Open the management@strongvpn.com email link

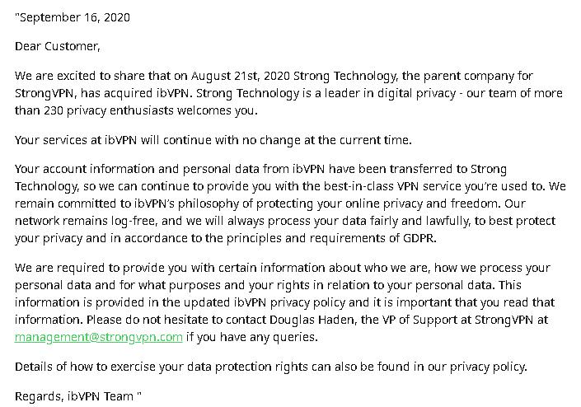tap(99, 337)
